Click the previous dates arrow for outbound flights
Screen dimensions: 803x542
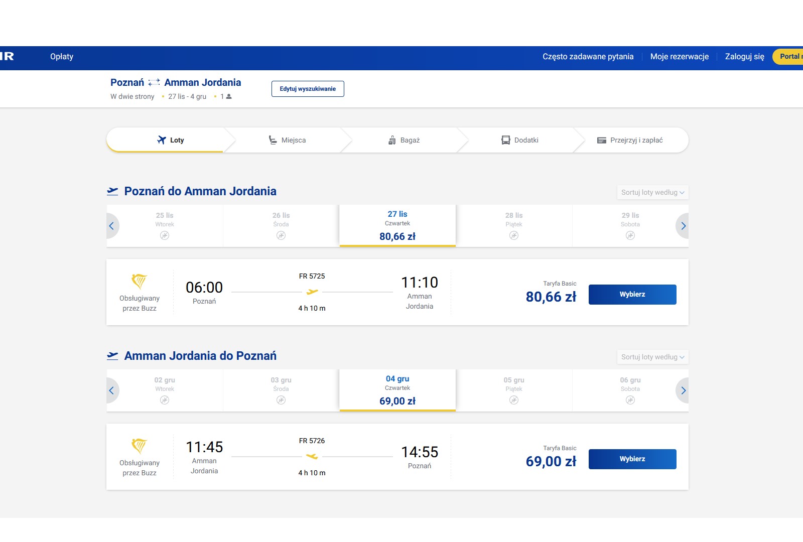112,226
